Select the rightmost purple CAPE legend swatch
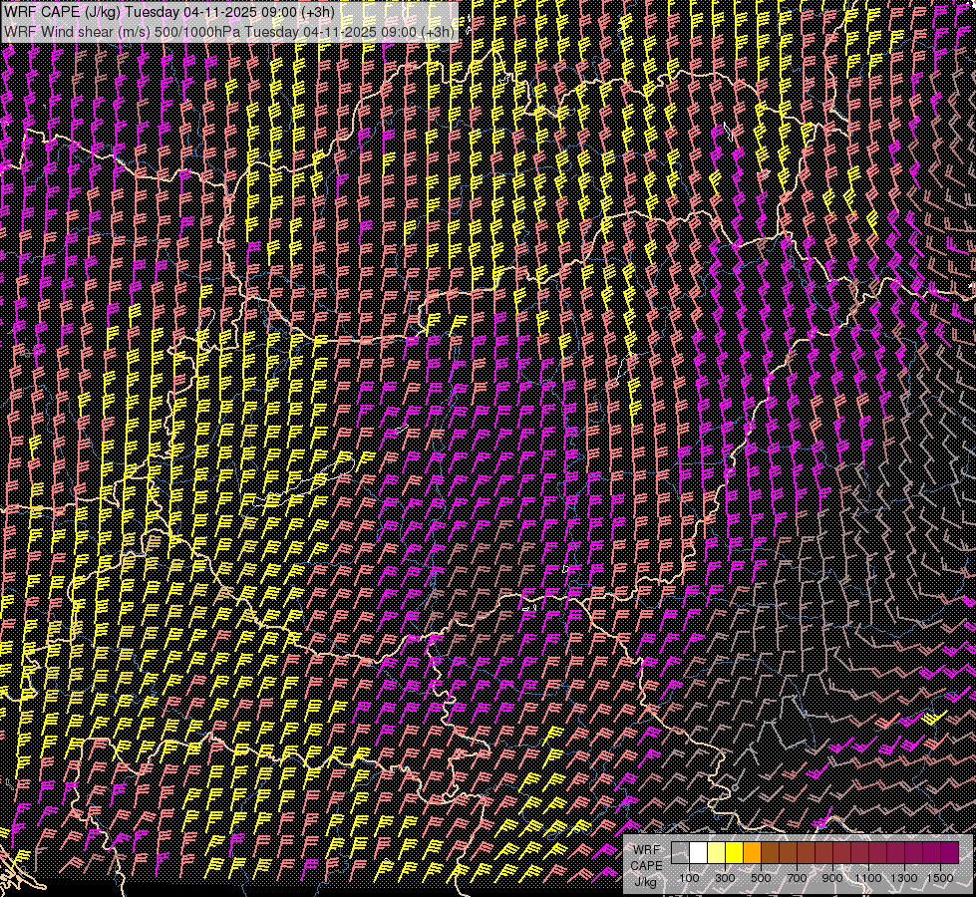Image resolution: width=976 pixels, height=897 pixels. [x=949, y=853]
